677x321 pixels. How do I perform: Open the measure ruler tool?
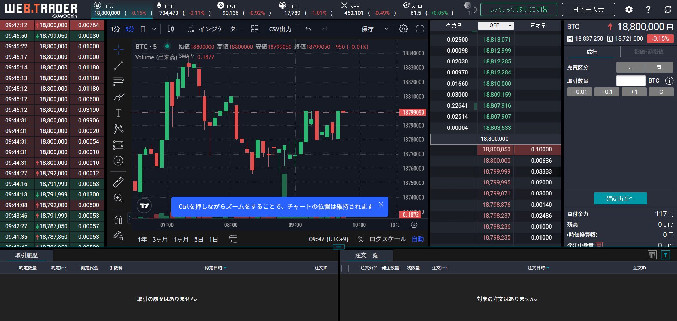tap(118, 182)
